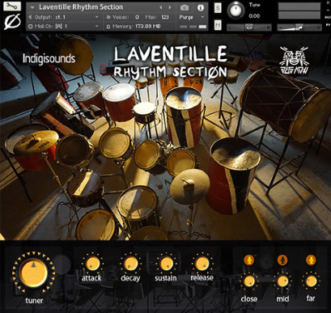Mute the instrument with M button
Image resolution: width=331 pixels, height=313 pixels.
coord(218,25)
